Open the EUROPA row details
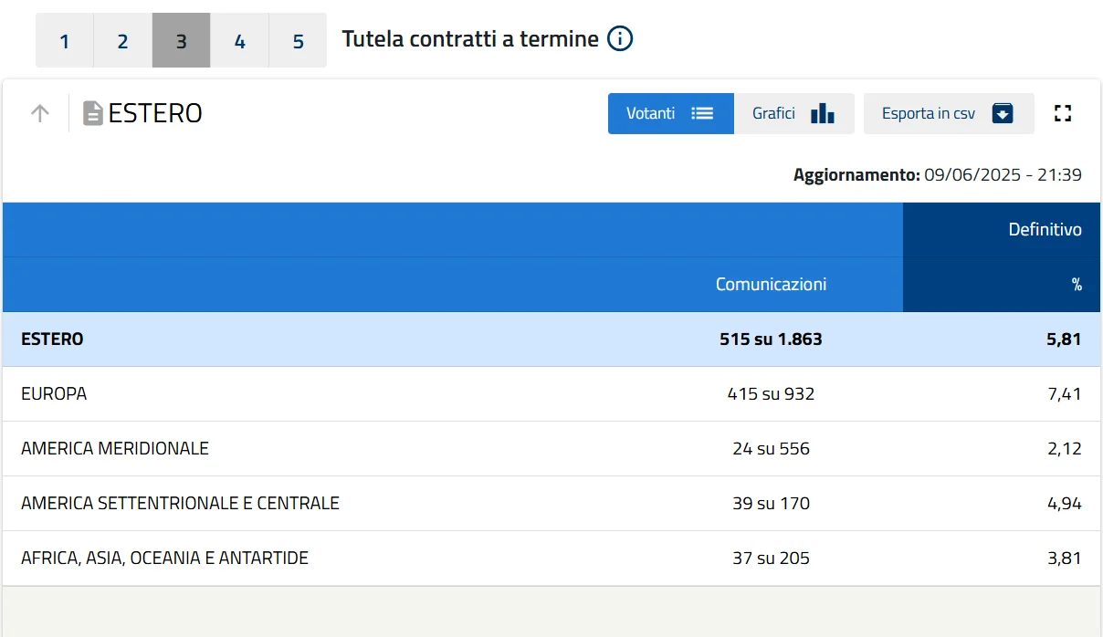1103x637 pixels. pos(54,394)
